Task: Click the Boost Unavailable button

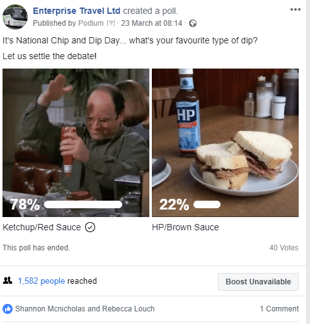Action: [258, 282]
